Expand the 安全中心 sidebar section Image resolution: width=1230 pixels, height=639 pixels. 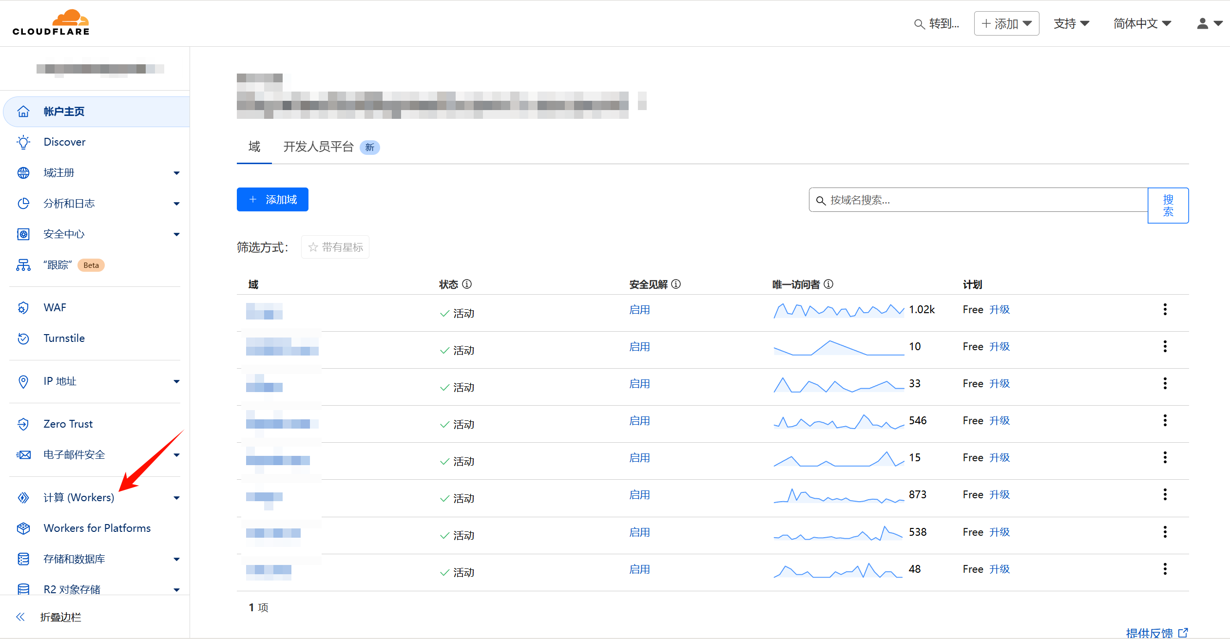[176, 234]
